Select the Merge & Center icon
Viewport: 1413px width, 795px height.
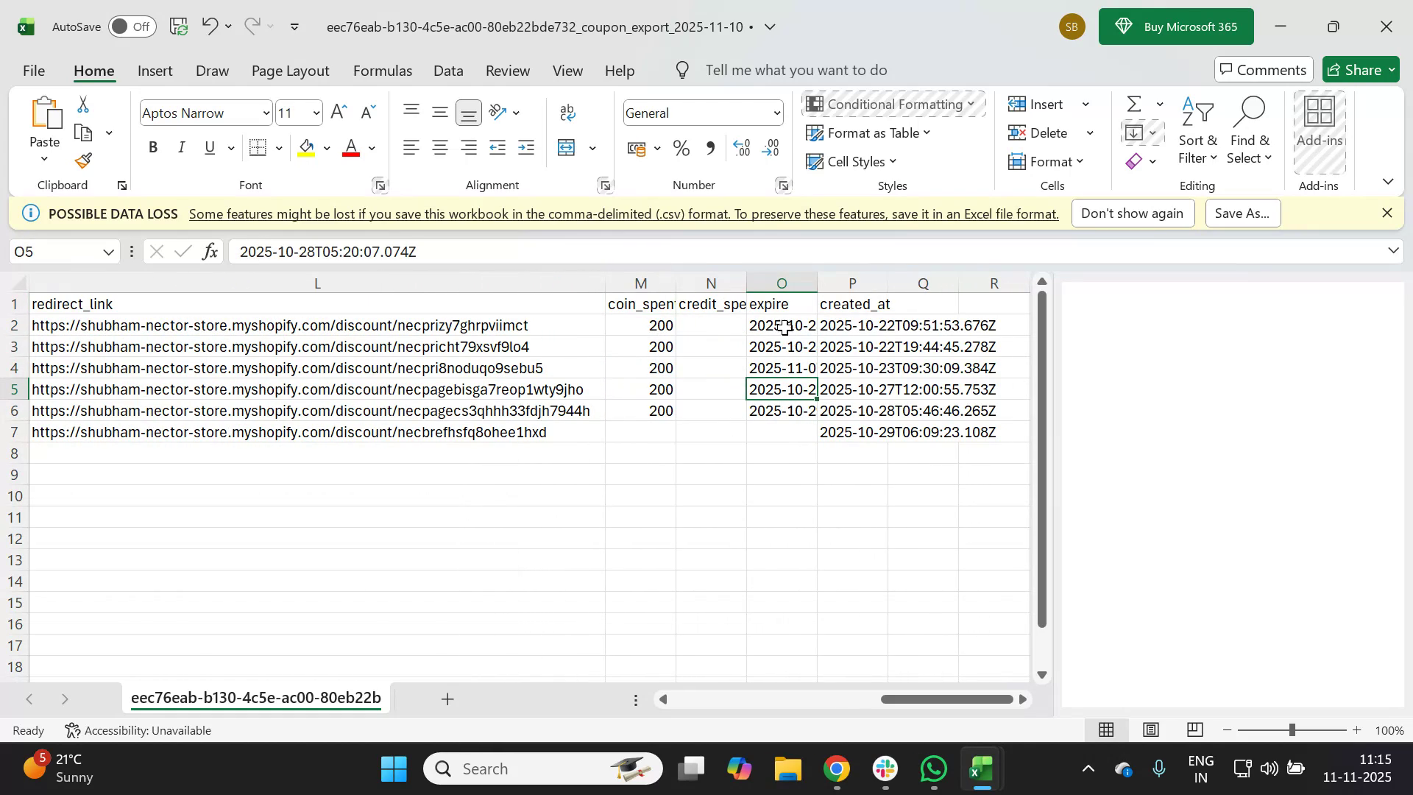click(x=567, y=147)
